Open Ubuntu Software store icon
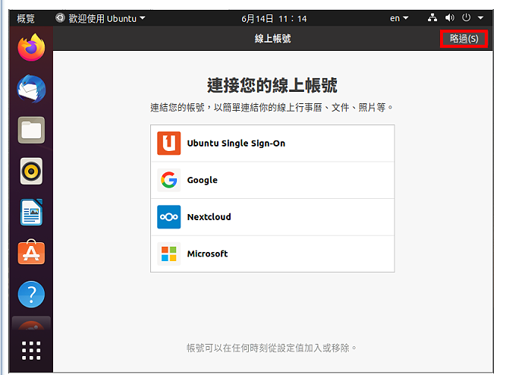Viewport: 506px width, 375px height. [x=31, y=252]
